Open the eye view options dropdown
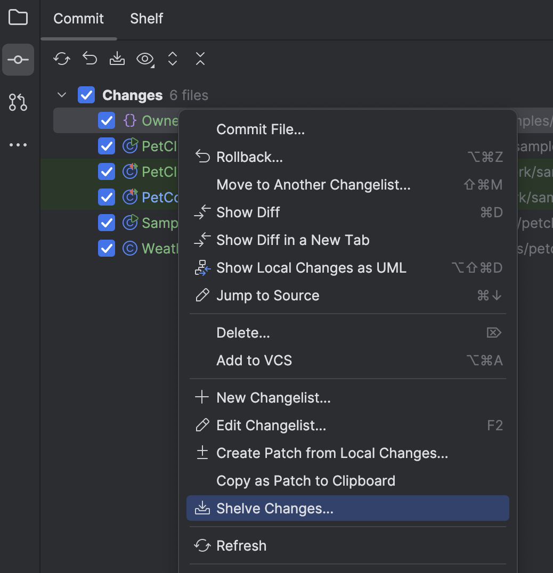Screen dimensions: 553x573 pyautogui.click(x=144, y=59)
